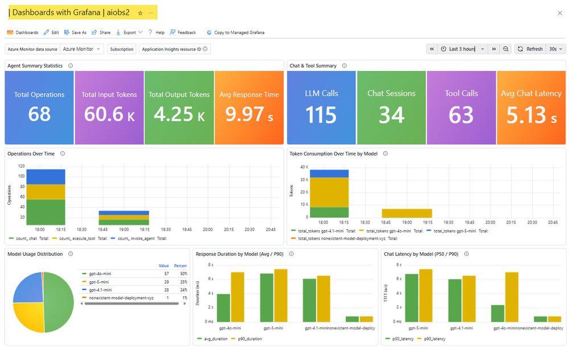Click the Subscription filter
This screenshot has width=569, height=350.
pos(121,49)
